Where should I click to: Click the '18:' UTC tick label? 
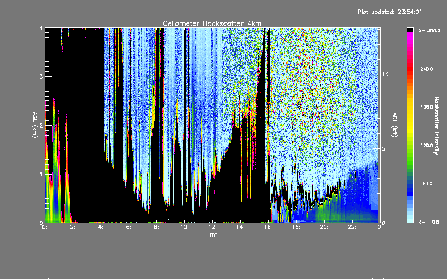(297, 227)
